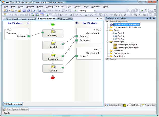Image resolution: width=159 pixels, height=117 pixels.
Task: Click the Navigate Backward icon
Action: tap(63, 11)
